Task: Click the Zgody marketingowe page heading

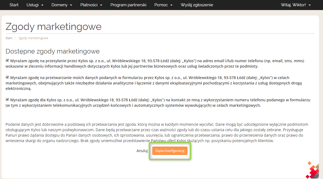Action: [53, 27]
